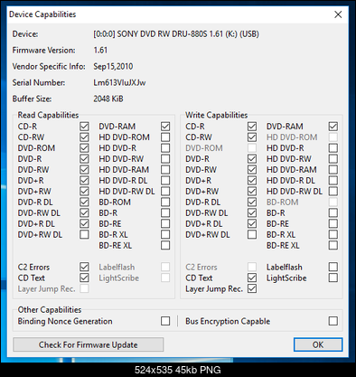The height and width of the screenshot is (377, 356).
Task: Toggle DVD+R DL checkbox under Read Capabilities
Action: coord(84,224)
